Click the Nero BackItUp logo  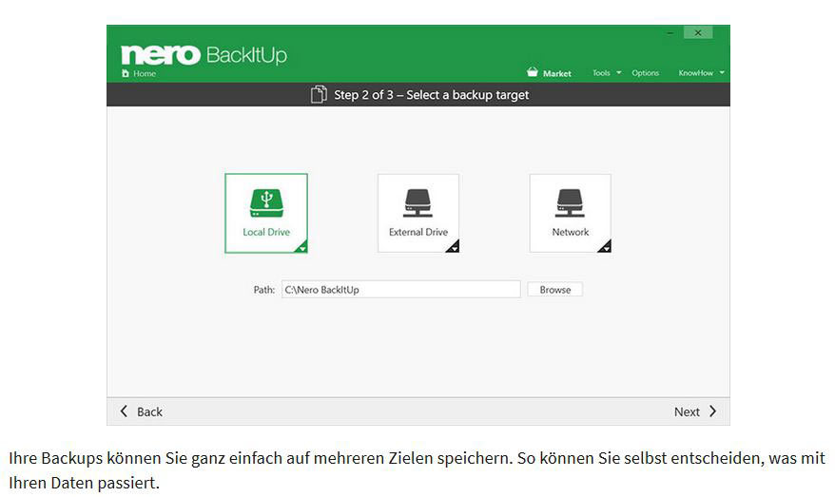tap(204, 55)
